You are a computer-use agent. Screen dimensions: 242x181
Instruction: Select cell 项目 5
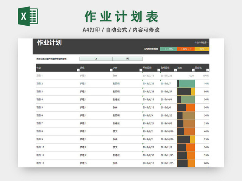coord(39,107)
